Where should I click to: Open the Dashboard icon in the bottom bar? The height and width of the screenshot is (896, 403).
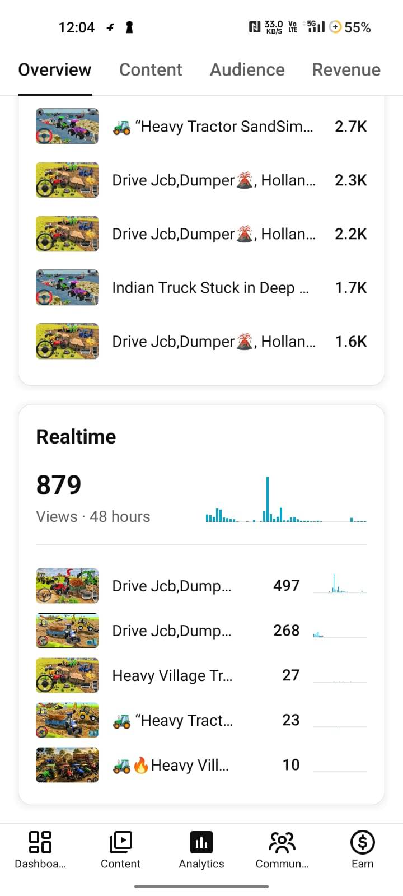[x=40, y=842]
